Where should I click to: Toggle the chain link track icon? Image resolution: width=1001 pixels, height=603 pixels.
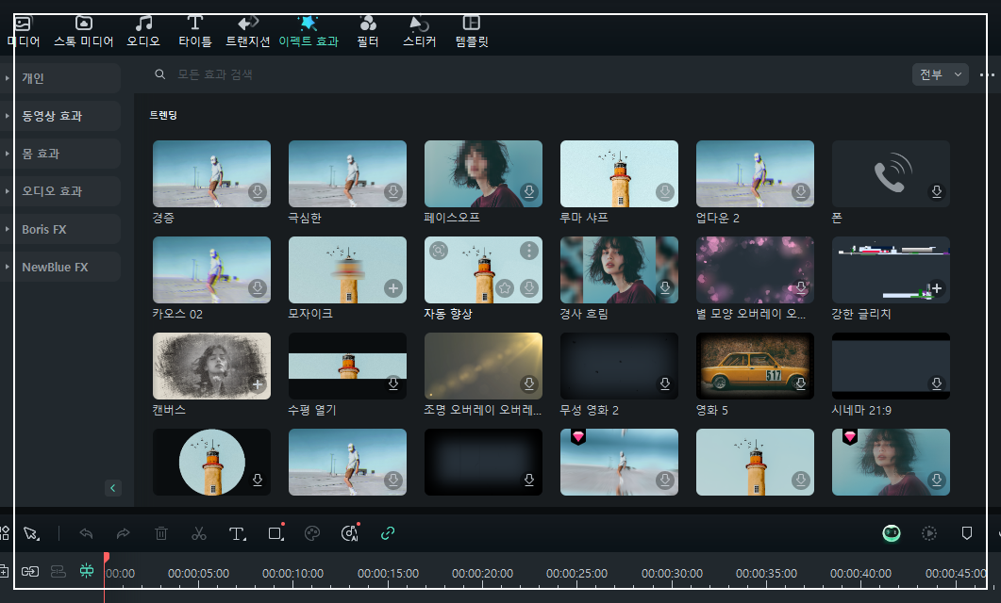coord(30,571)
